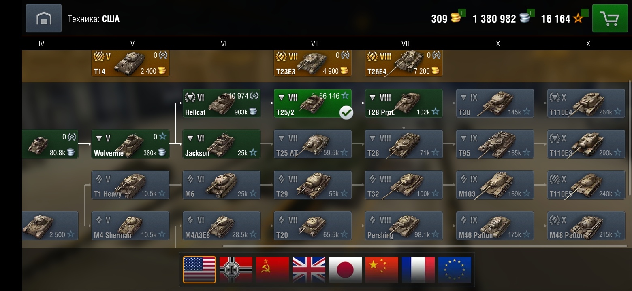Open the shop cart button
The width and height of the screenshot is (632, 291).
click(x=610, y=18)
